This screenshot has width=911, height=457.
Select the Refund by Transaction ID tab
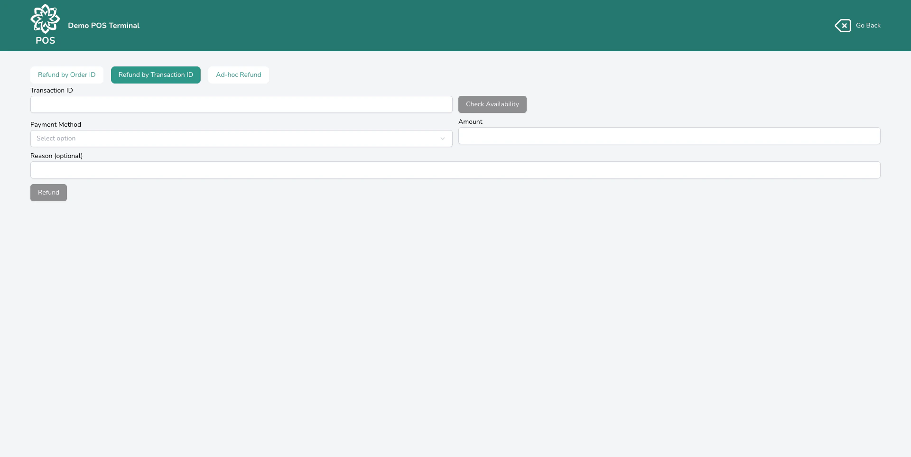156,75
